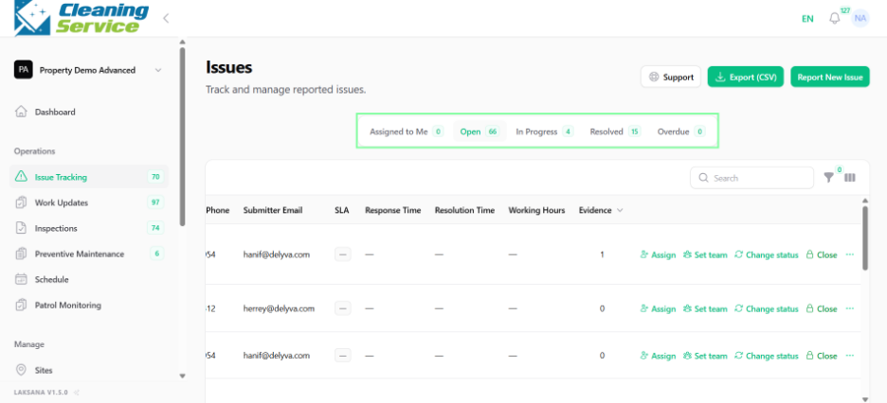Switch to Overdue tab

pyautogui.click(x=680, y=131)
